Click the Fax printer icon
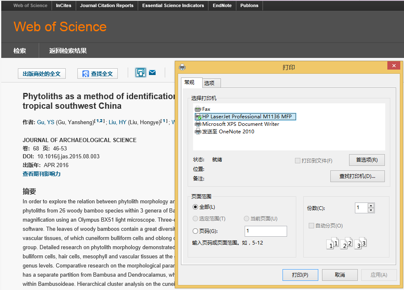404x290 pixels. [x=198, y=109]
